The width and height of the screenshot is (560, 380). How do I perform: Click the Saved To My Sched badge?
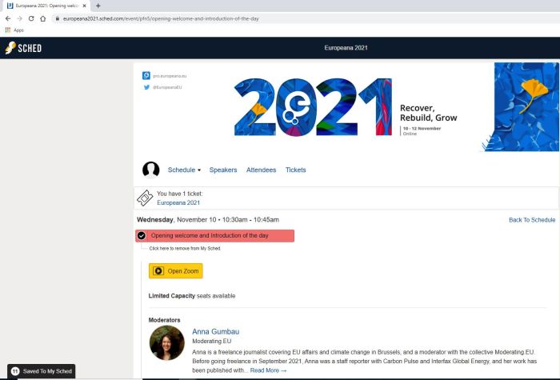coord(42,371)
